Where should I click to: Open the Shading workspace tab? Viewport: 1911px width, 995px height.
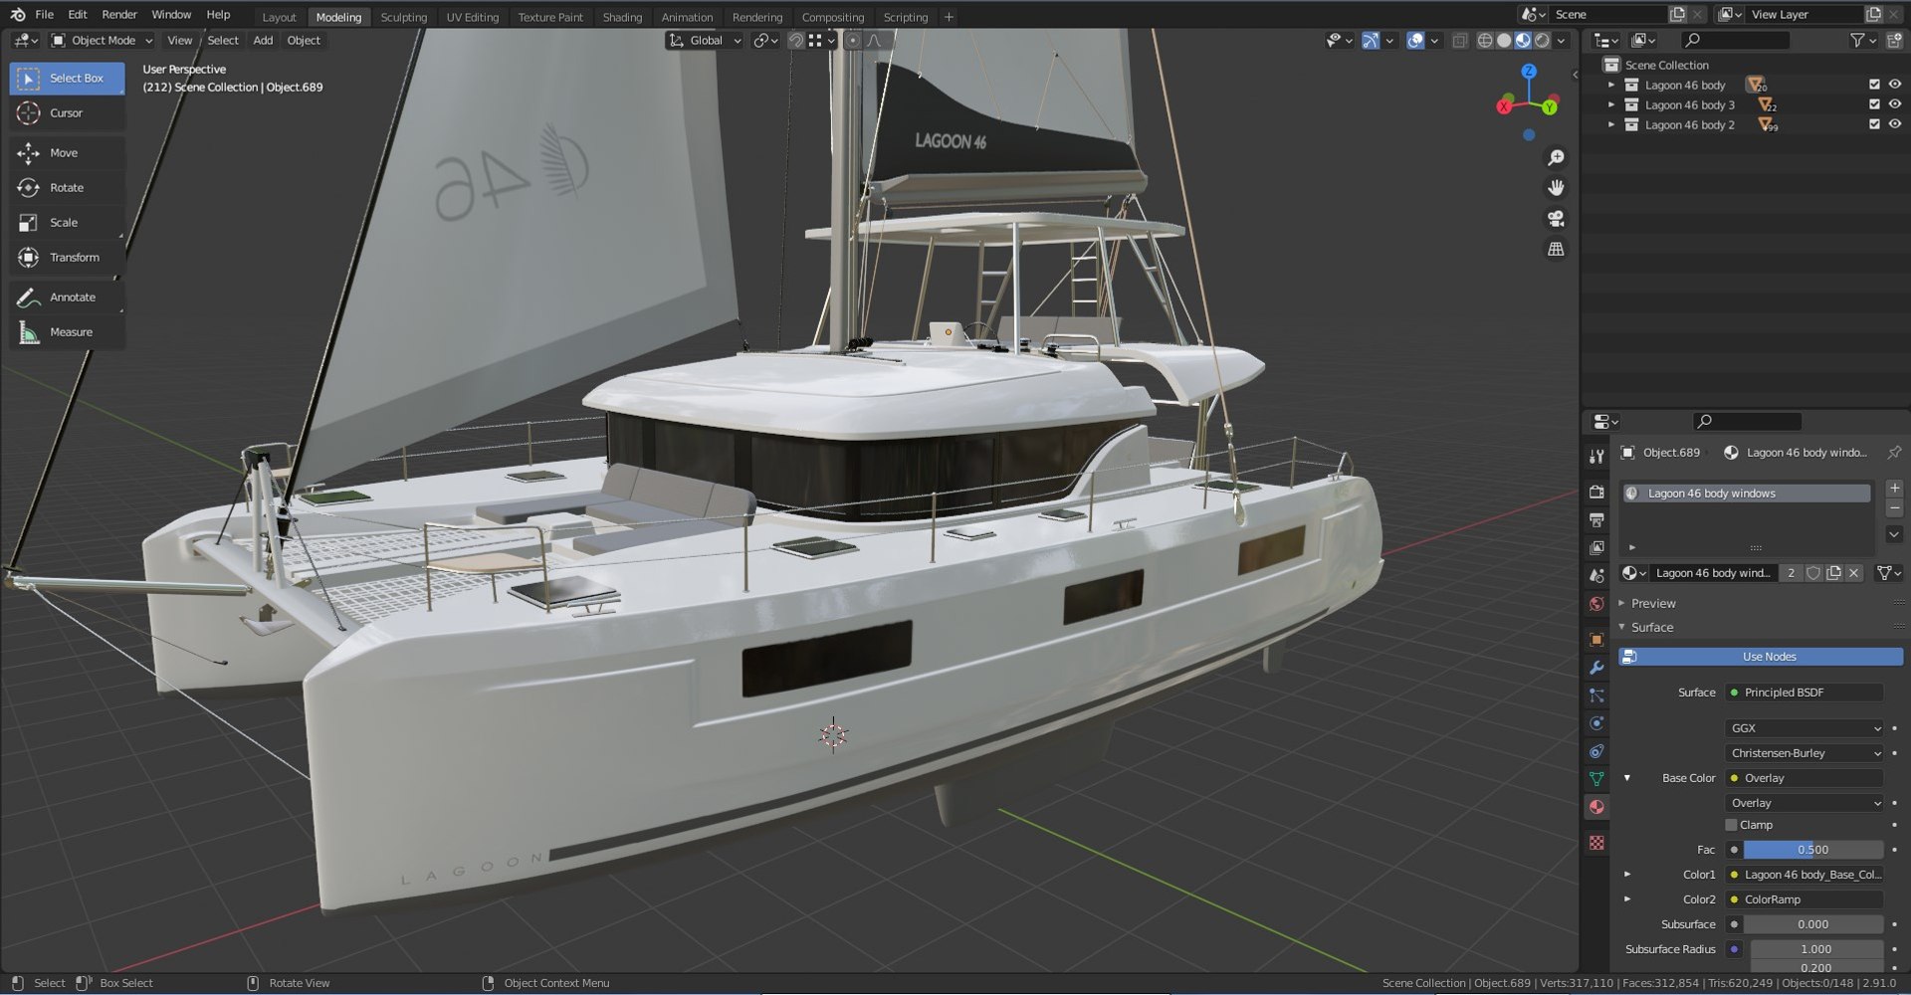click(x=622, y=17)
